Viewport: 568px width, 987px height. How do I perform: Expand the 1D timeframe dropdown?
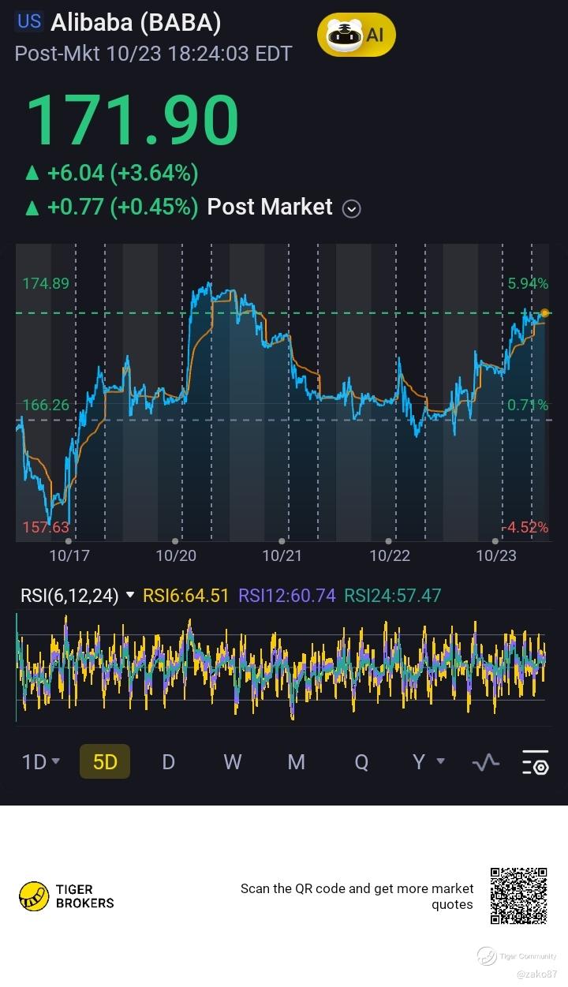pyautogui.click(x=41, y=762)
